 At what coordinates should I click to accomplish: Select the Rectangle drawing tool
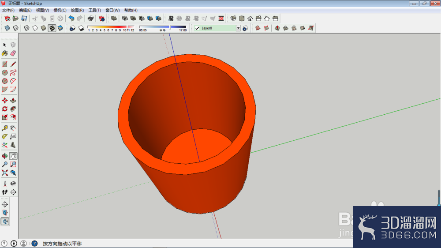point(5,64)
